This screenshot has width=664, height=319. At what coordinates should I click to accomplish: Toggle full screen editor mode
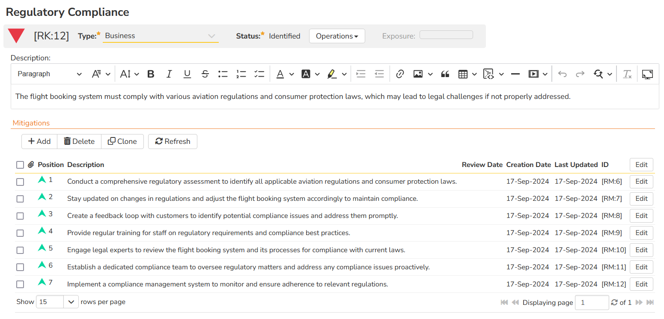click(648, 74)
